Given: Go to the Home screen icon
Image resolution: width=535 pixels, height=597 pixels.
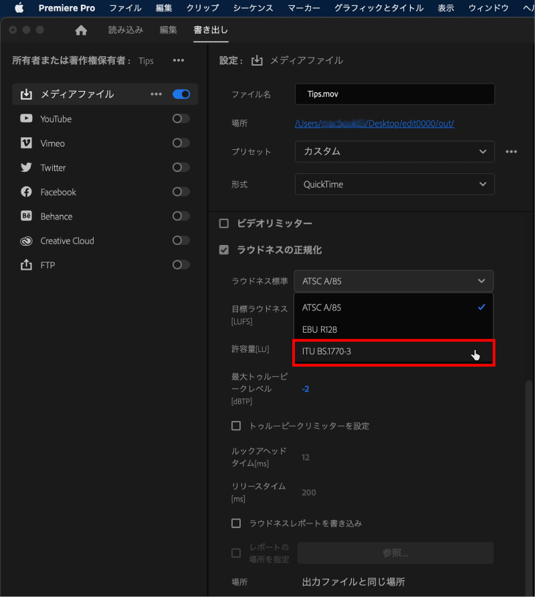Looking at the screenshot, I should (x=81, y=30).
